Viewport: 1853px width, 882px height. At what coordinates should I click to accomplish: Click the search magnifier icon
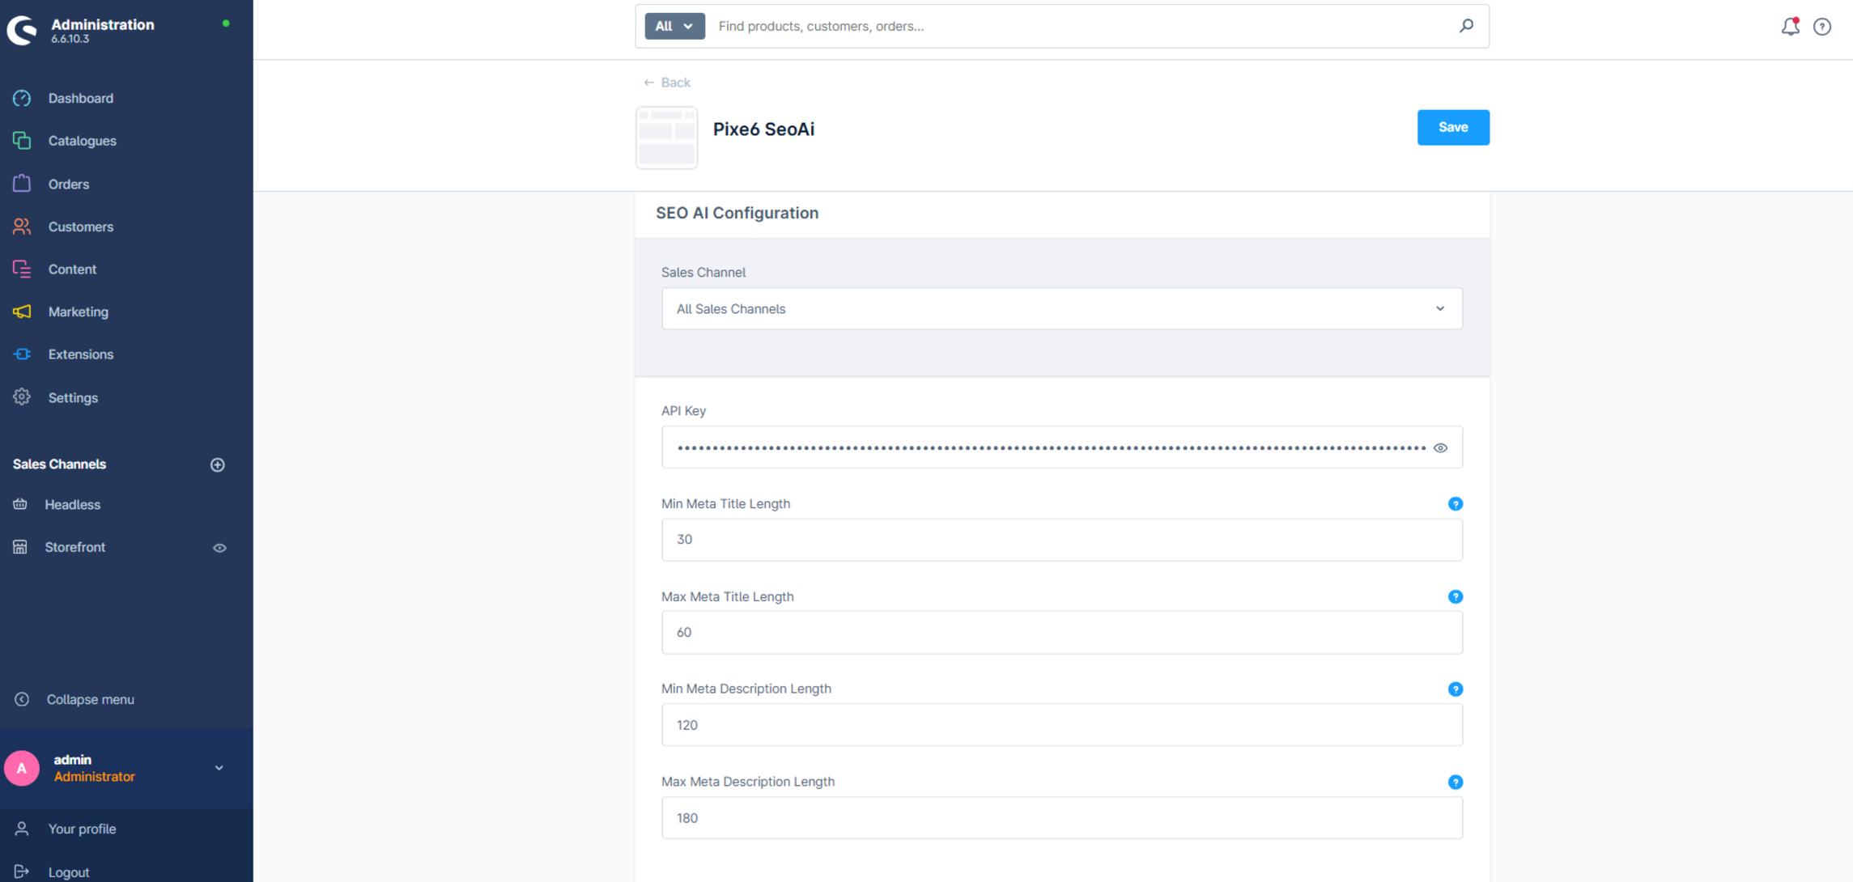pyautogui.click(x=1466, y=26)
